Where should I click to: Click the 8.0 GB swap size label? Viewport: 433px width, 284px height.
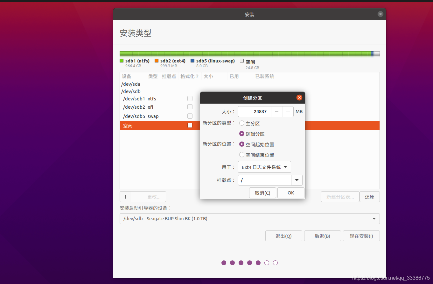[202, 66]
